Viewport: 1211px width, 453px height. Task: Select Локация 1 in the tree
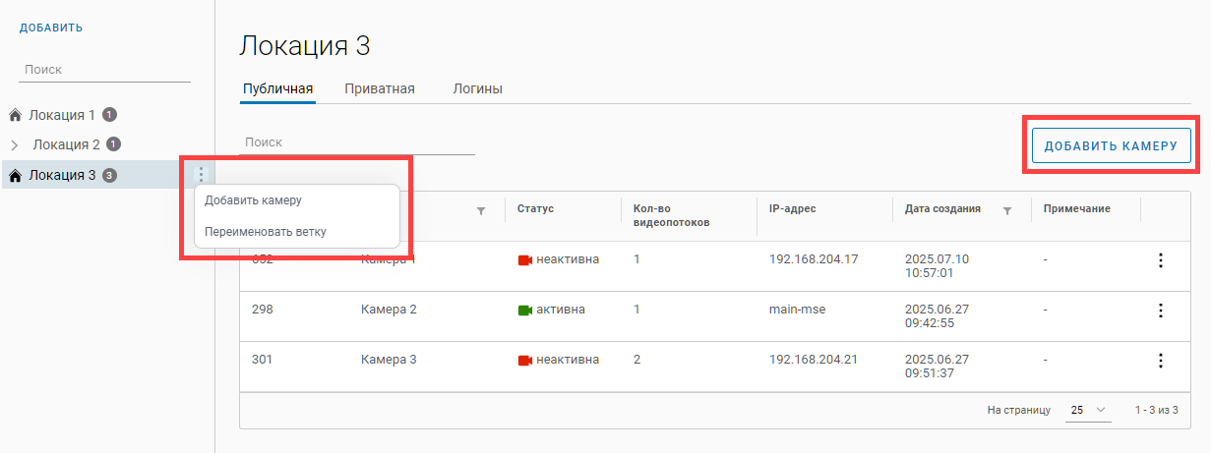[61, 116]
